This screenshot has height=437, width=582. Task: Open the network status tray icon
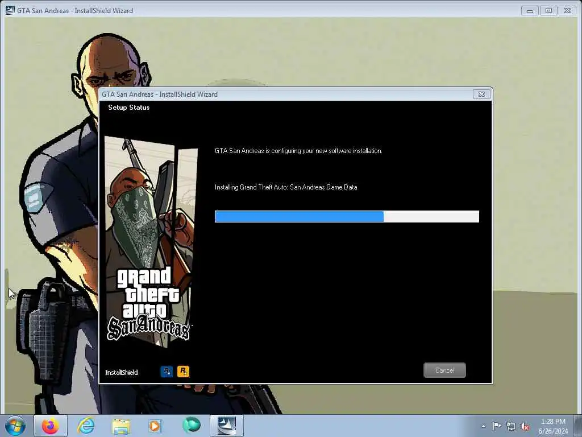coord(511,426)
